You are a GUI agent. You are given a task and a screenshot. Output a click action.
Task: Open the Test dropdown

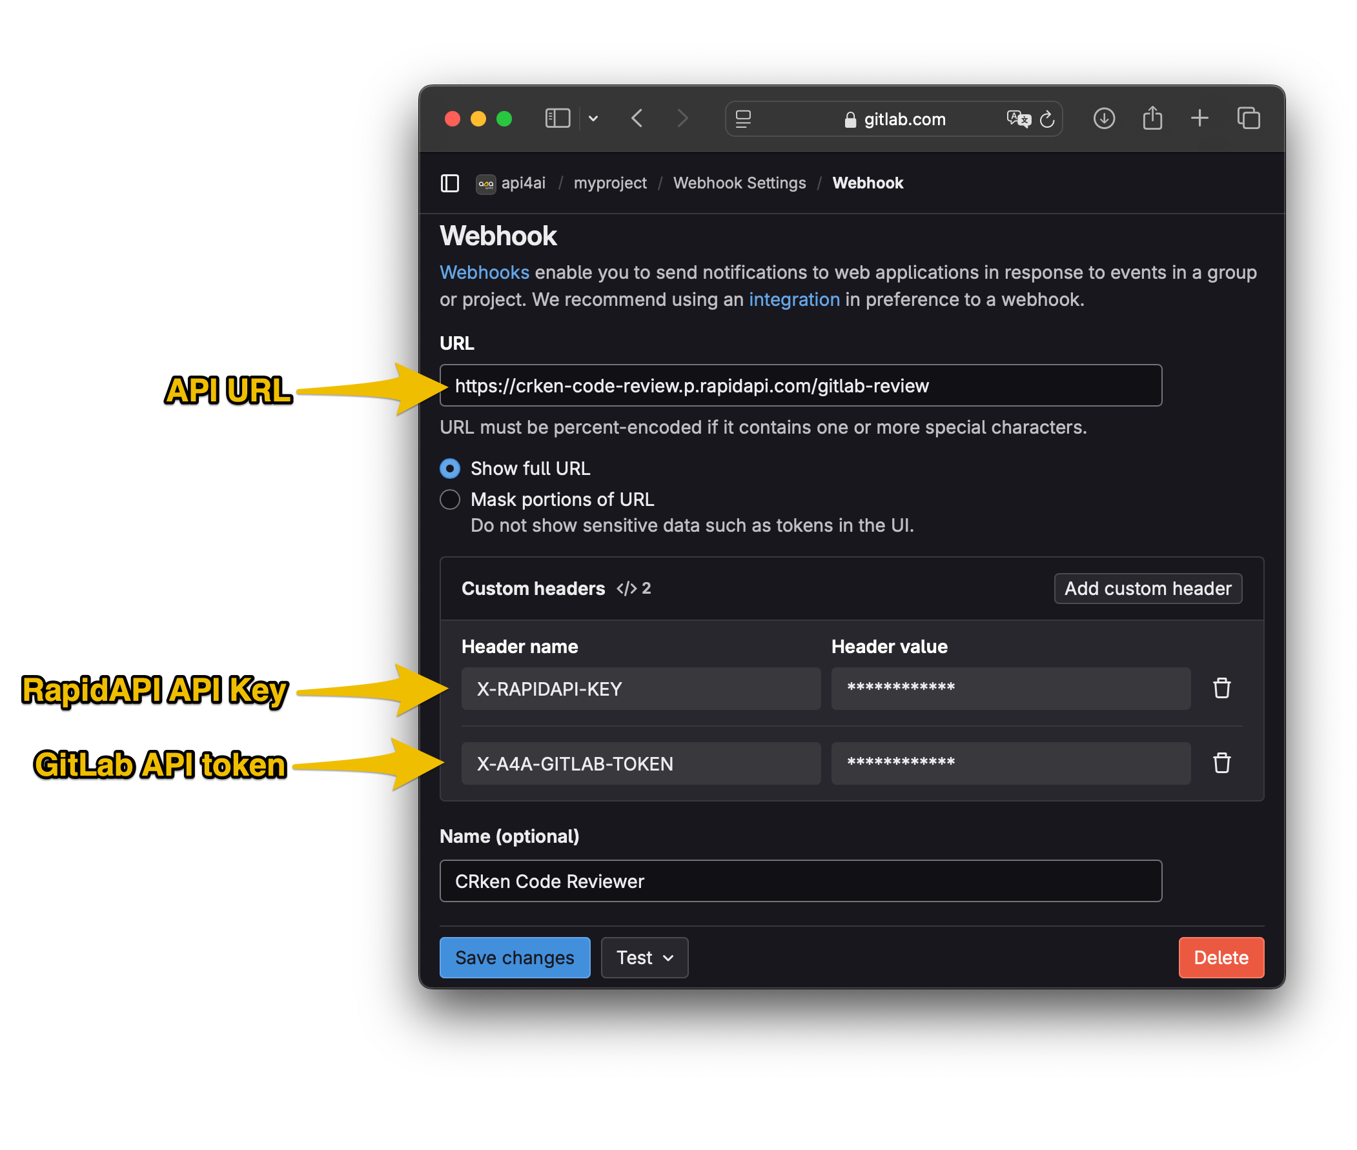(x=644, y=958)
